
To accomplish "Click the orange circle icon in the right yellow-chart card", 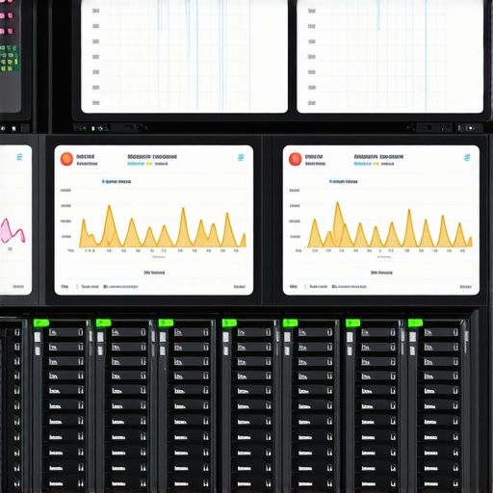I will 295,159.
